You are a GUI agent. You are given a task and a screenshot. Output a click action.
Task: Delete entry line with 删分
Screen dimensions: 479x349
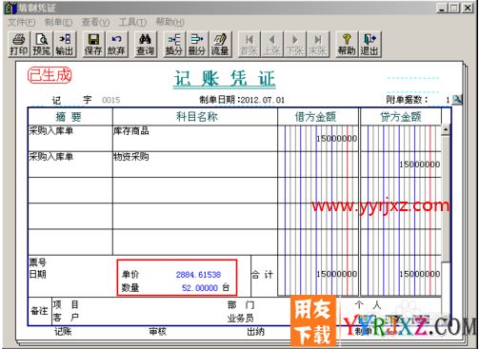[197, 44]
